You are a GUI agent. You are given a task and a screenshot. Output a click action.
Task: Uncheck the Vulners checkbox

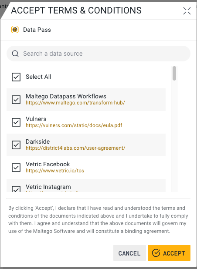coord(16,122)
